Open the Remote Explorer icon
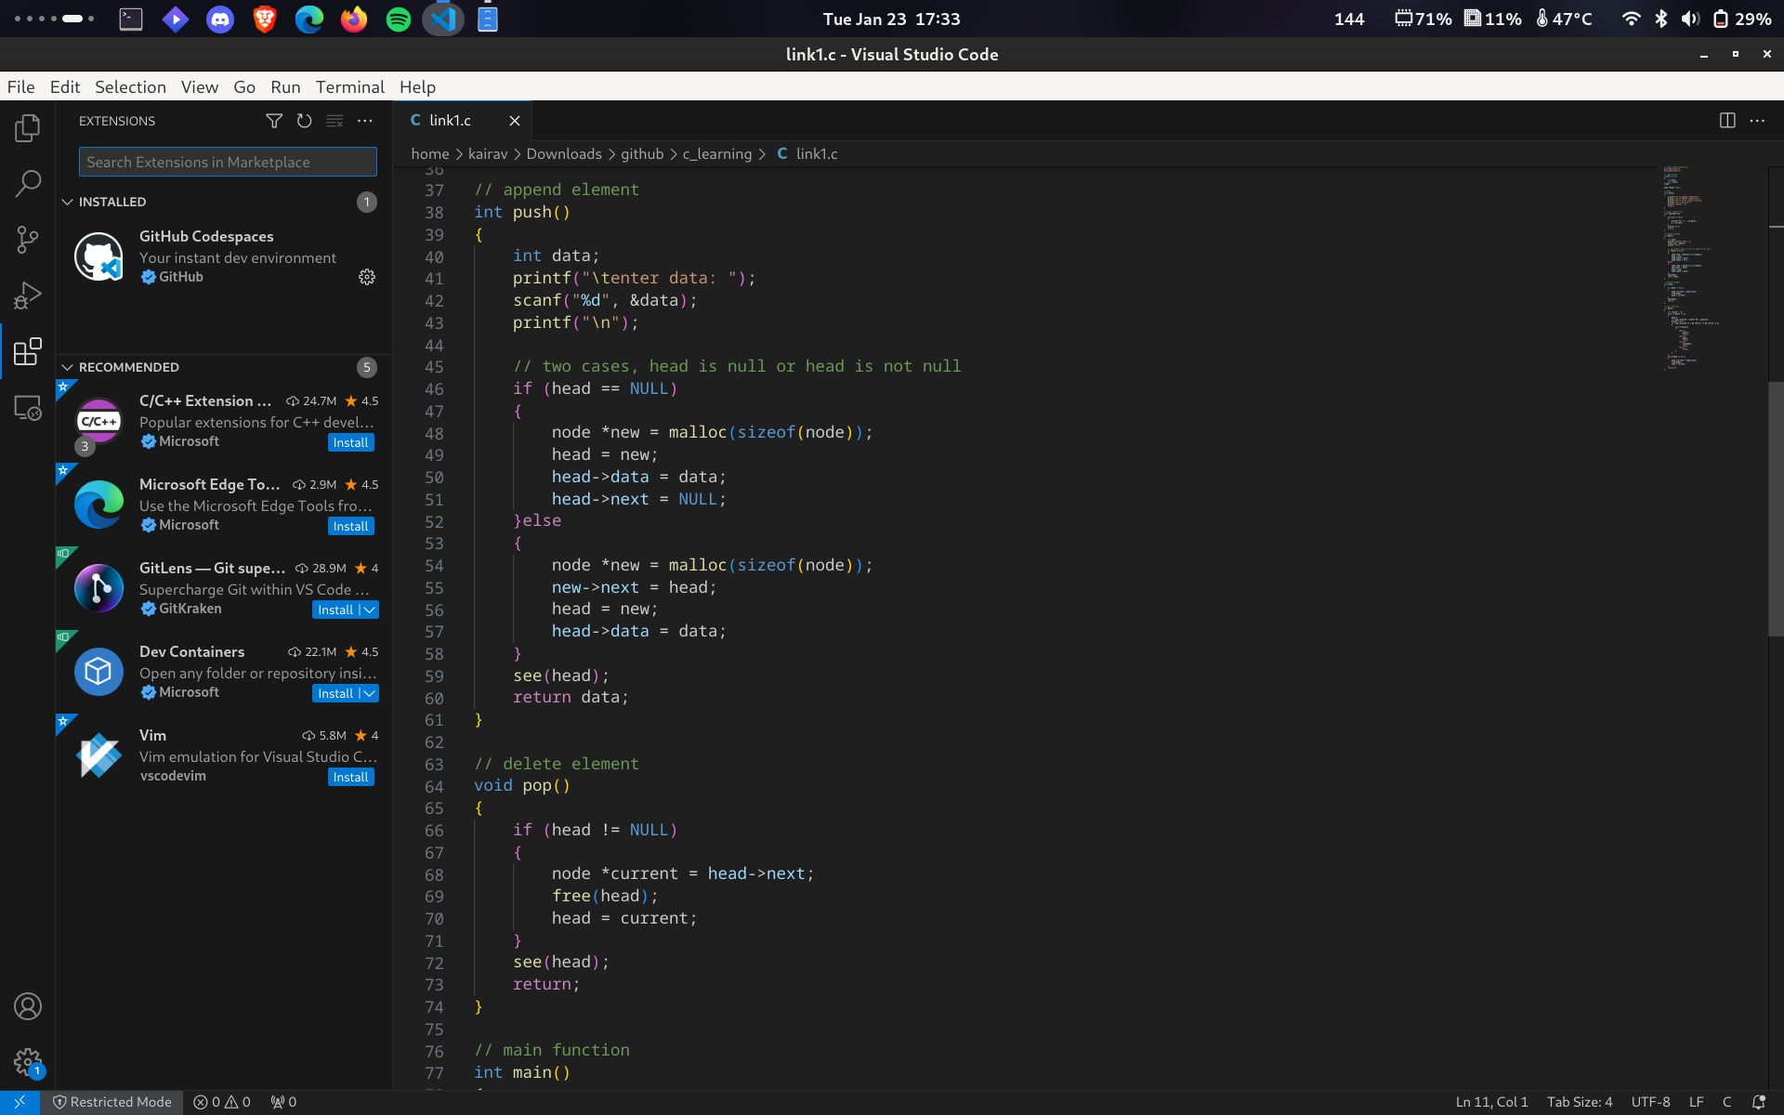Viewport: 1784px width, 1115px height. click(x=28, y=408)
